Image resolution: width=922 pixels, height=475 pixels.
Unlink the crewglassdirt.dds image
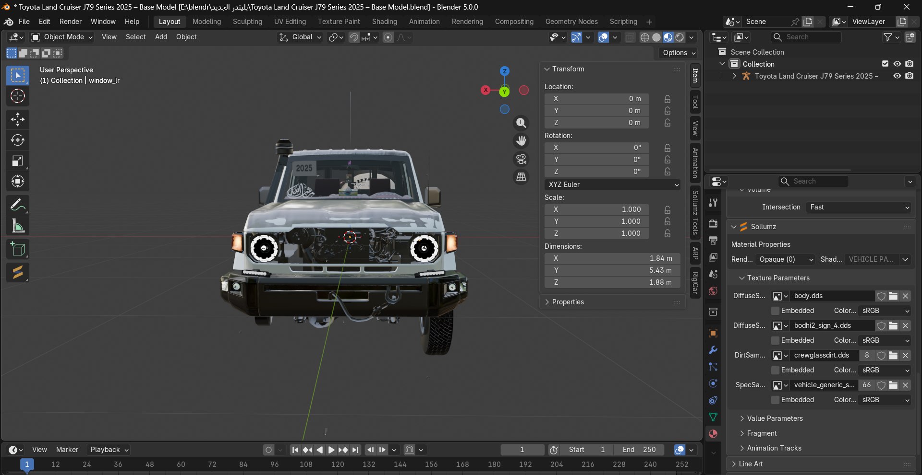[905, 356]
